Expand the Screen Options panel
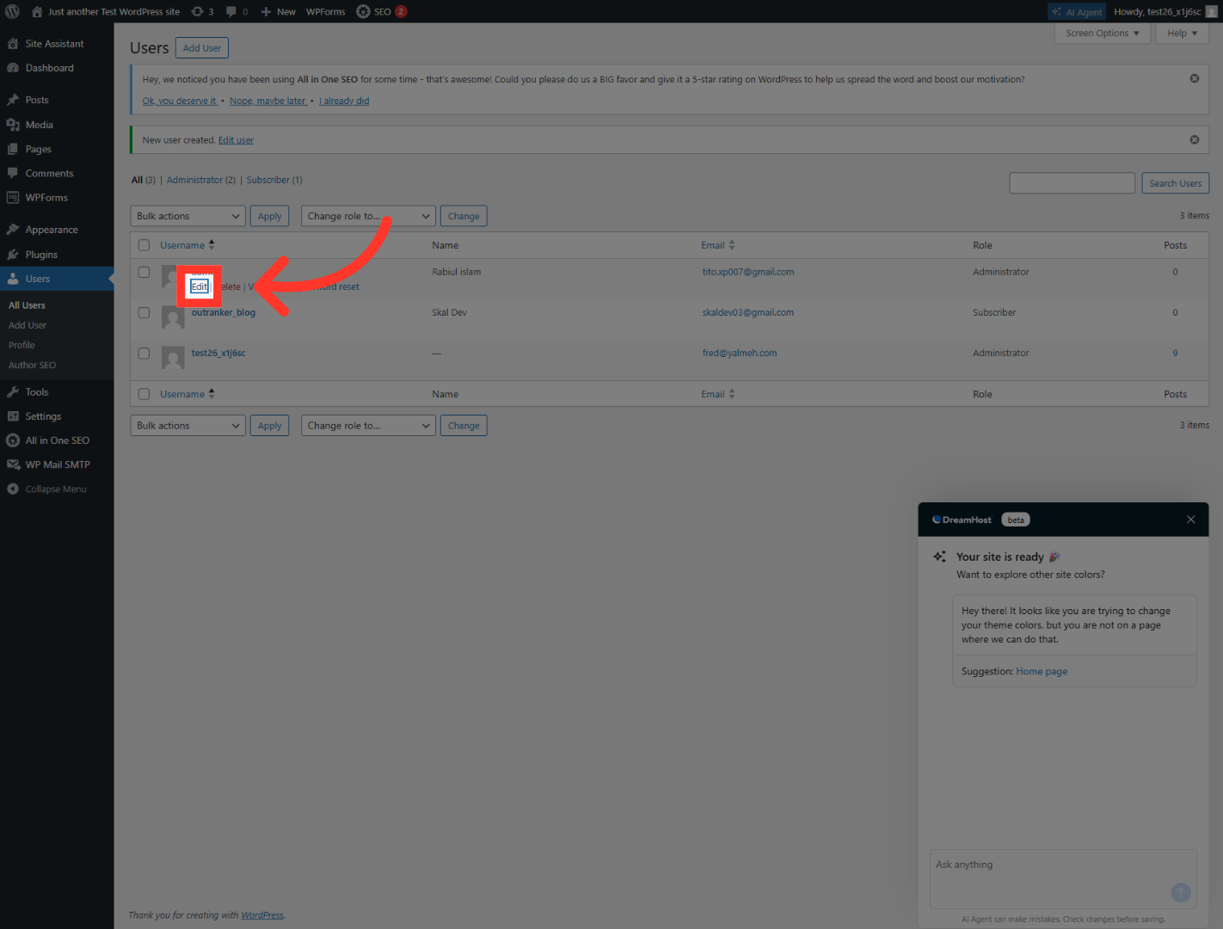Image resolution: width=1223 pixels, height=929 pixels. (x=1102, y=34)
